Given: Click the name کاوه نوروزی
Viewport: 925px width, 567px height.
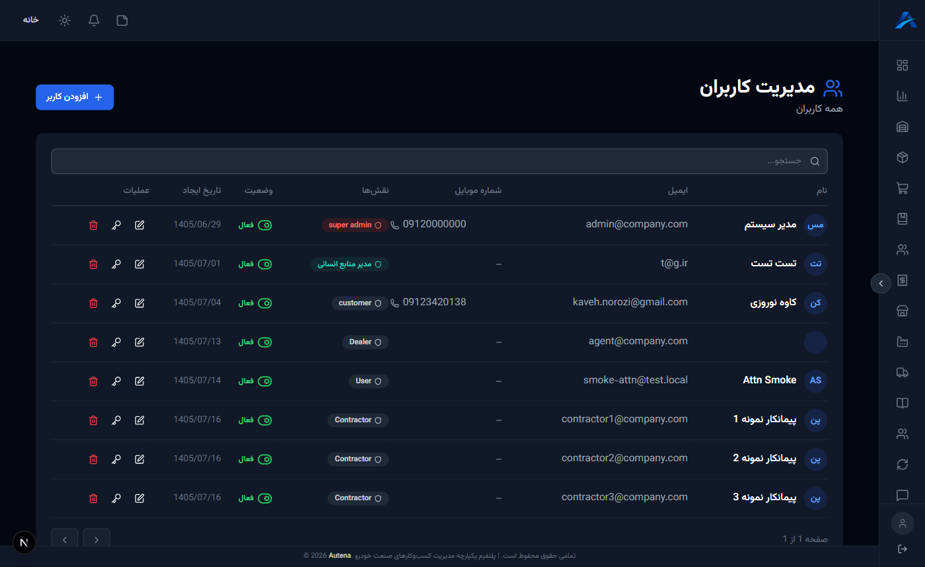Looking at the screenshot, I should pyautogui.click(x=774, y=303).
